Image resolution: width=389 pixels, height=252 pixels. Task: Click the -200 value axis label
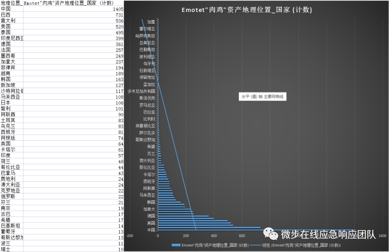coord(130,236)
